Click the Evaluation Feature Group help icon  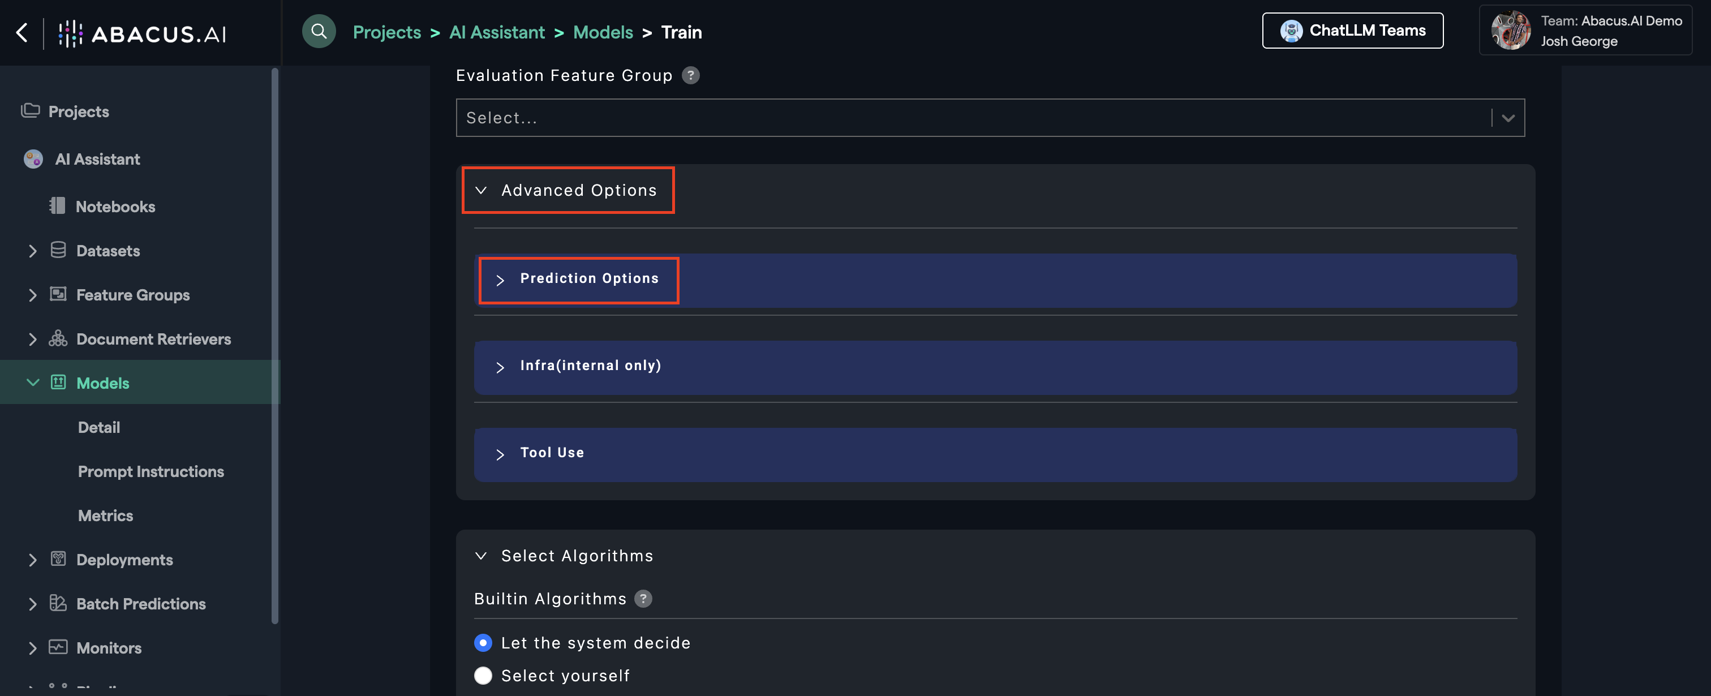click(691, 76)
